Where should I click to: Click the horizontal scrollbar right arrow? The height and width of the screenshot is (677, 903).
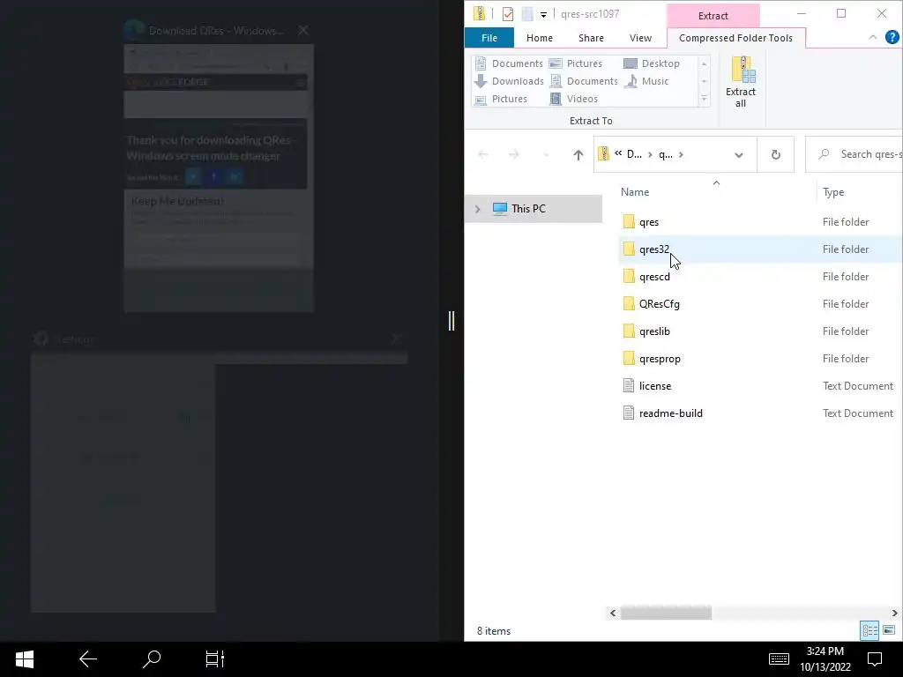pos(894,614)
